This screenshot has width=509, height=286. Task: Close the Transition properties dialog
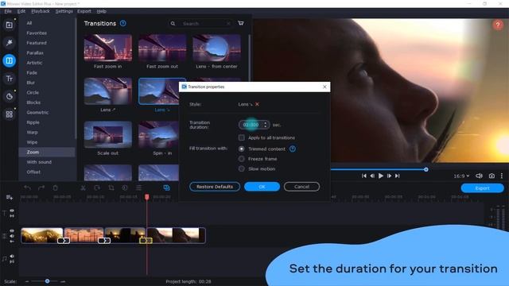coord(324,87)
